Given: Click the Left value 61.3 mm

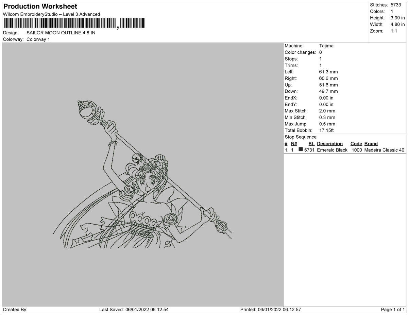Looking at the screenshot, I should [328, 72].
